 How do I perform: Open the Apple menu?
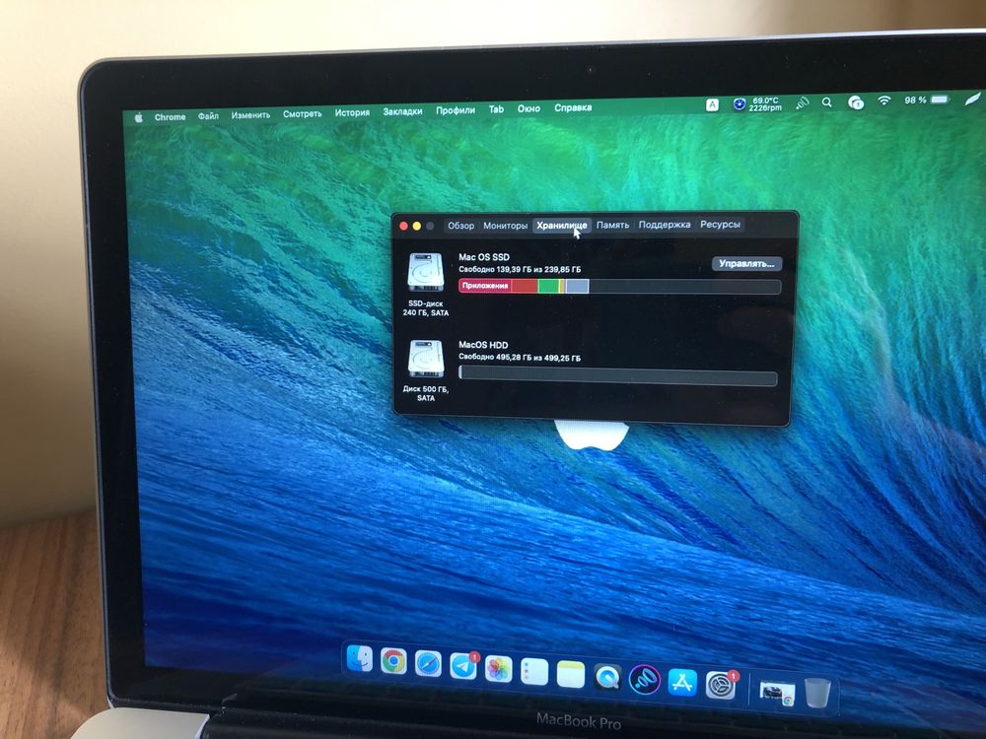tap(138, 117)
